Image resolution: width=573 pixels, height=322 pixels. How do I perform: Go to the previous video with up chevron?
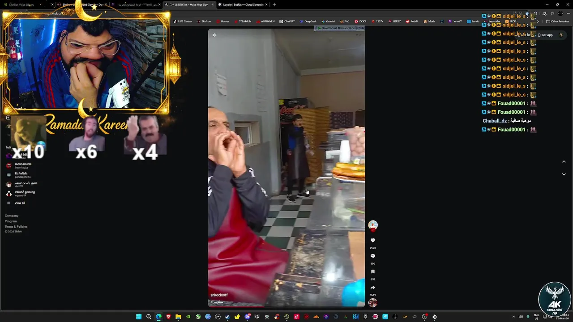564,161
